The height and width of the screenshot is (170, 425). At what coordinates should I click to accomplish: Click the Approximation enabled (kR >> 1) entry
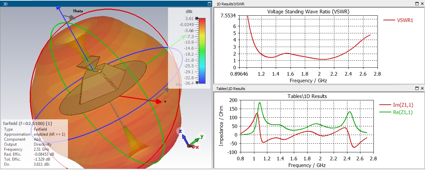34,134
